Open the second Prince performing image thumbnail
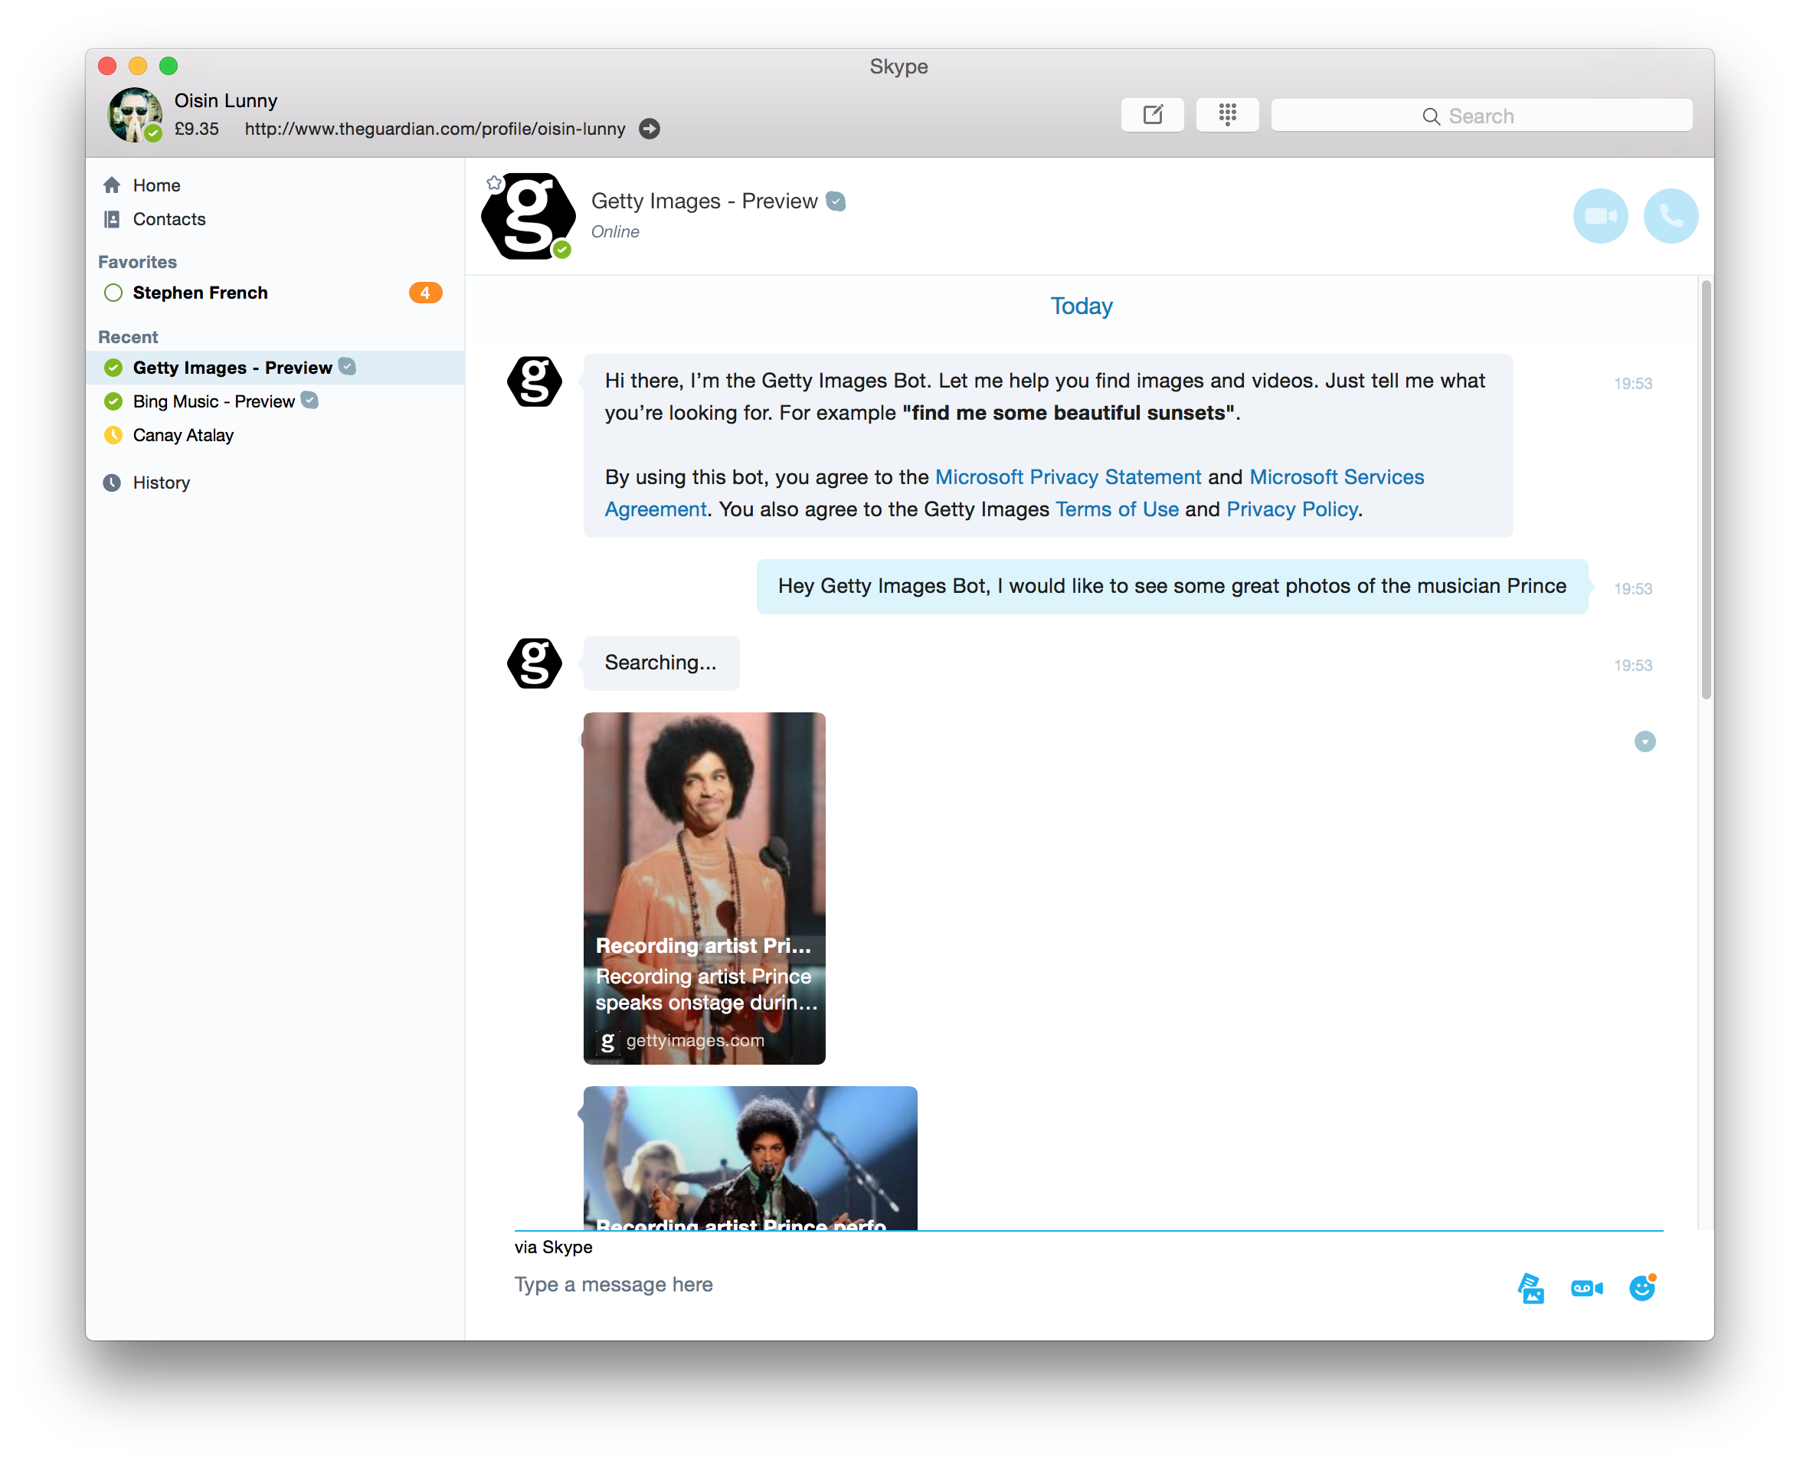Image resolution: width=1800 pixels, height=1463 pixels. coord(750,1158)
